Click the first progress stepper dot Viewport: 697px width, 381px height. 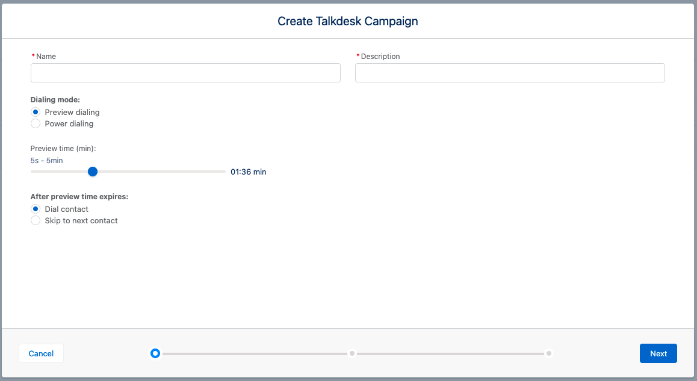(155, 353)
